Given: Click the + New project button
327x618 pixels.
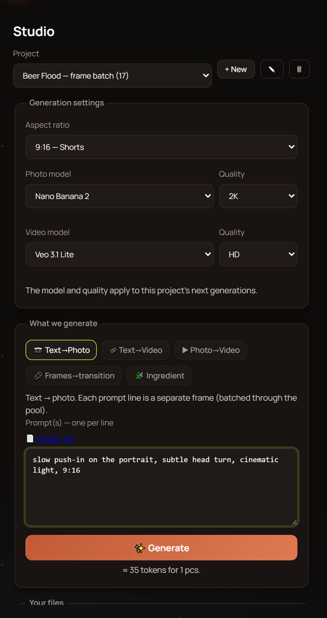Looking at the screenshot, I should [236, 69].
